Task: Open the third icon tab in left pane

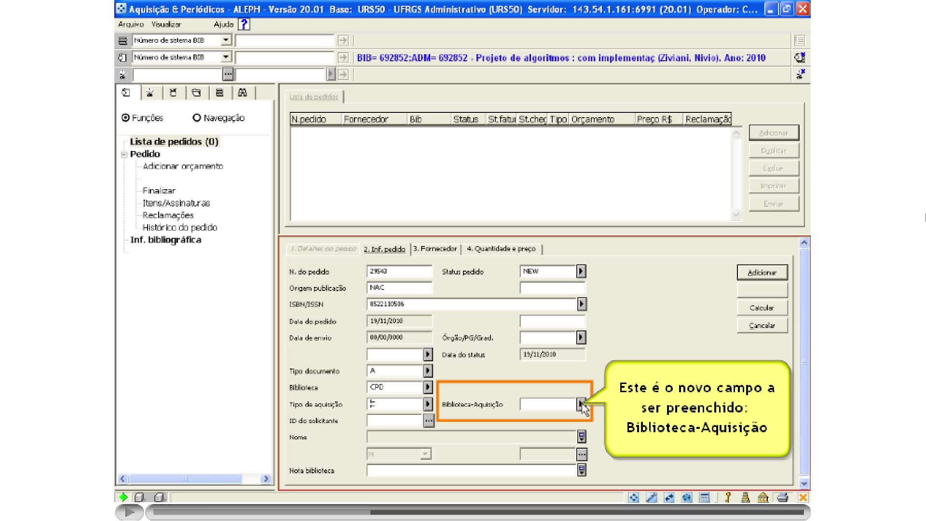Action: tap(173, 93)
